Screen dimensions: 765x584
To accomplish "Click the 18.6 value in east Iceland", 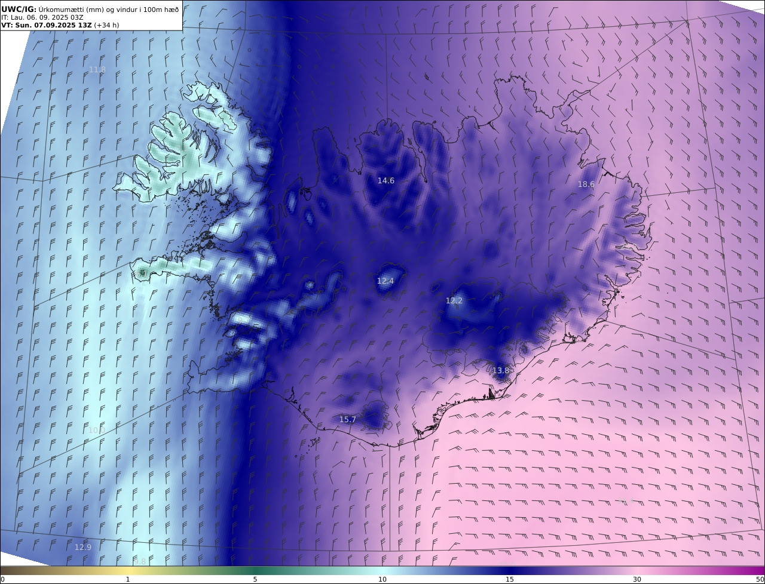I will pos(586,185).
